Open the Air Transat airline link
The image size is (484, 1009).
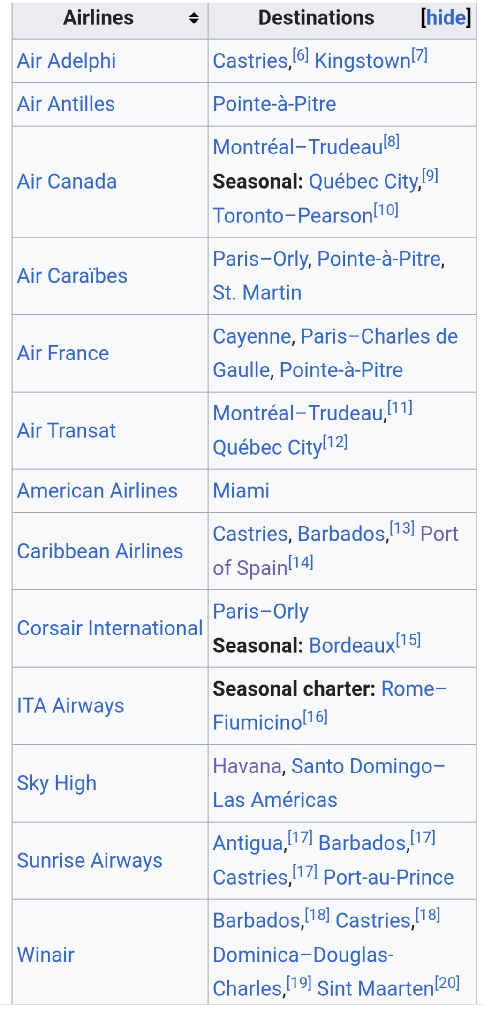(66, 431)
